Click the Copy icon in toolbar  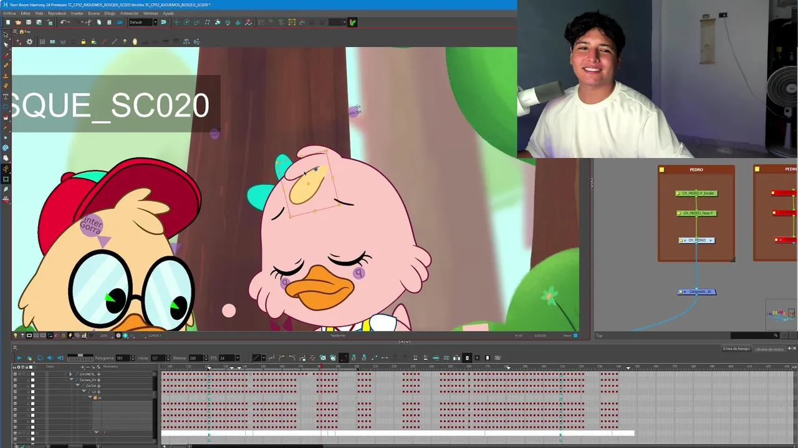99,22
